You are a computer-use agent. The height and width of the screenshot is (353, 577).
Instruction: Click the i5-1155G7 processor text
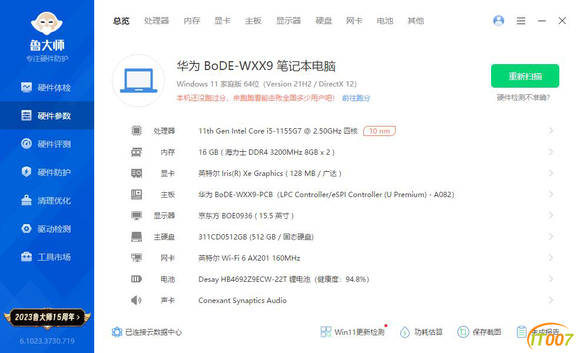278,131
